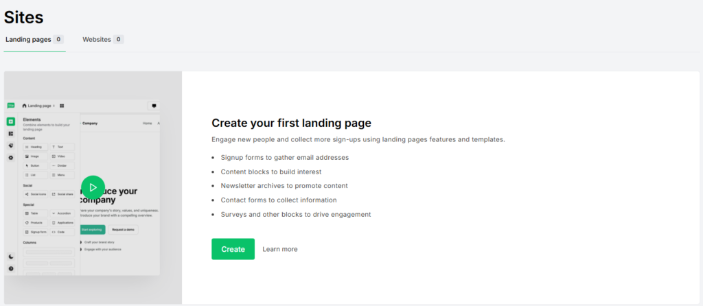703x306 pixels.
Task: Open the Websites tab
Action: click(x=103, y=39)
